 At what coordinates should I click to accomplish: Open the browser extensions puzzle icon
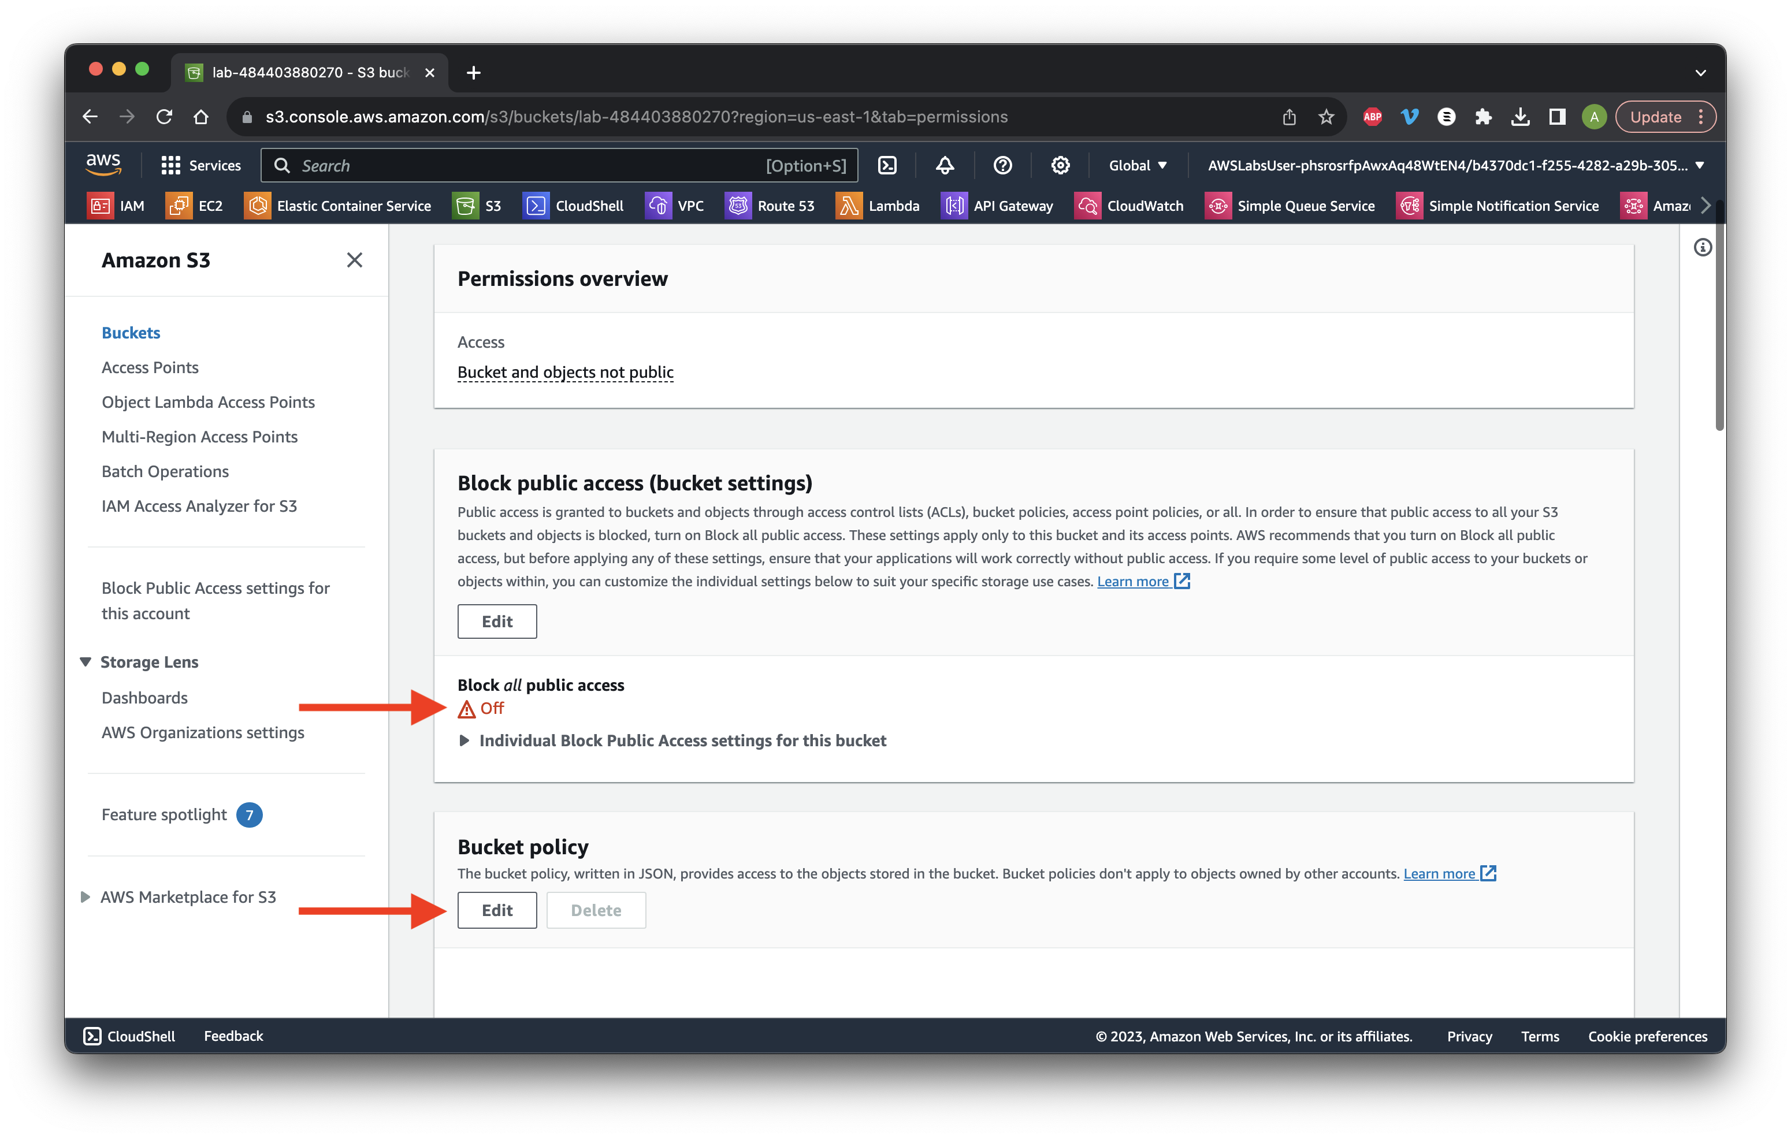click(x=1483, y=117)
